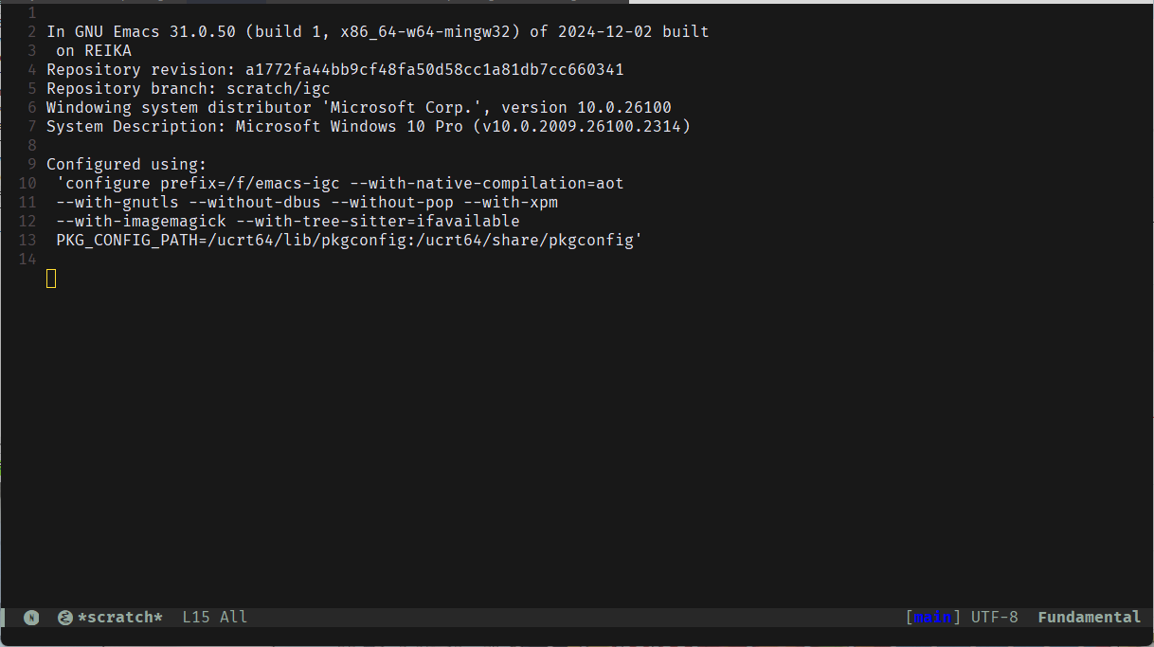Viewport: 1154px width, 647px height.
Task: Click the '--with-imagemagick' option text
Action: pyautogui.click(x=141, y=221)
